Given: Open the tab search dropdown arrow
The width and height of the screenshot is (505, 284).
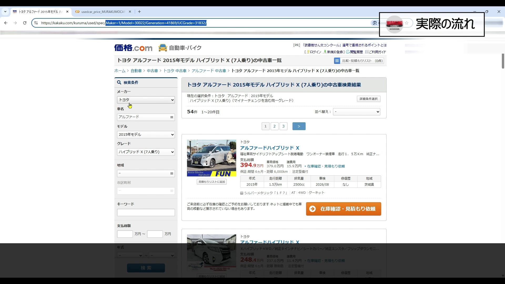Looking at the screenshot, I should point(5,12).
